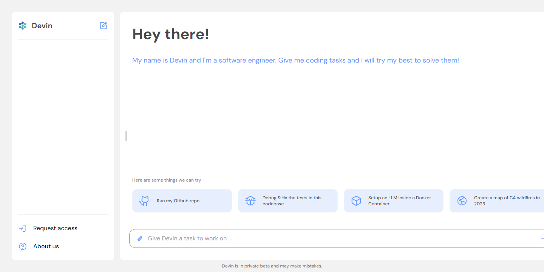Viewport: 544px width, 272px height.
Task: Click the globe icon on the wildfires card
Action: [x=462, y=201]
